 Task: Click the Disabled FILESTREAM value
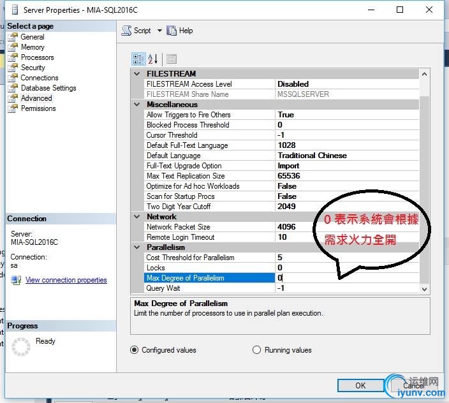(293, 84)
